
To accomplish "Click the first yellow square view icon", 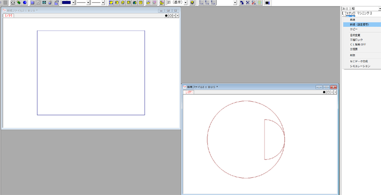I will [111, 3].
